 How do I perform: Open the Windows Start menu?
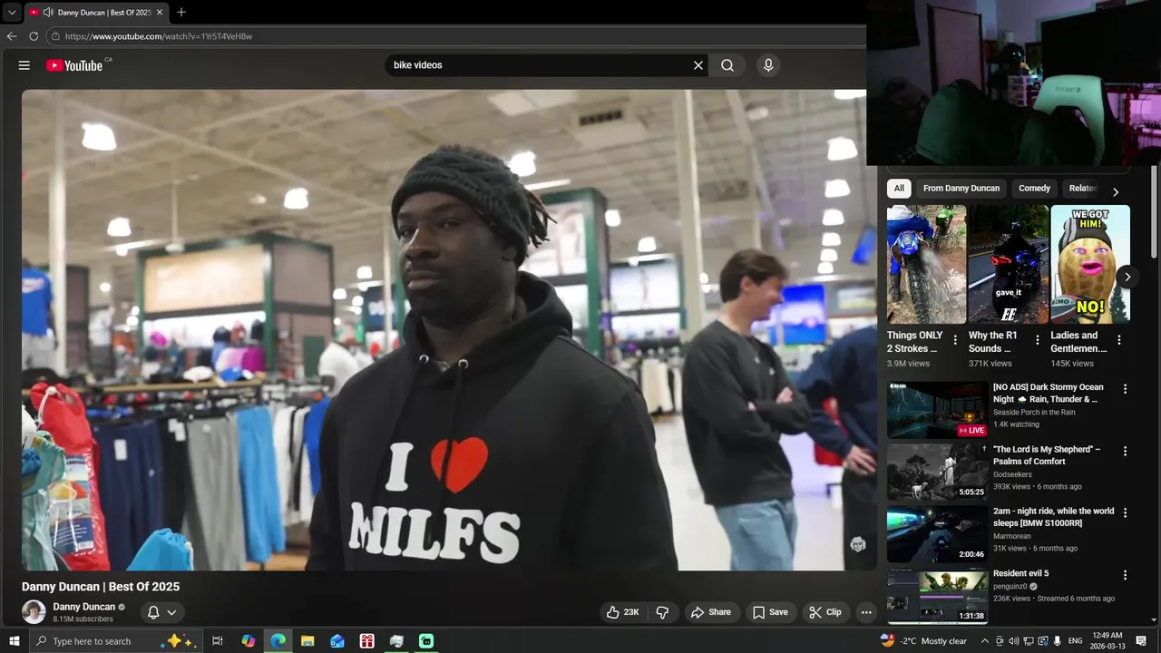[14, 641]
